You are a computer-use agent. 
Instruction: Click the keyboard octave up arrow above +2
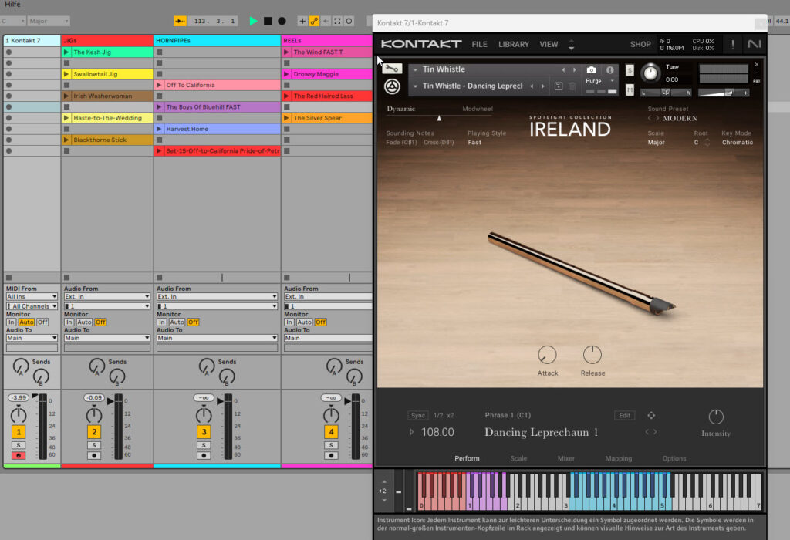(x=384, y=481)
